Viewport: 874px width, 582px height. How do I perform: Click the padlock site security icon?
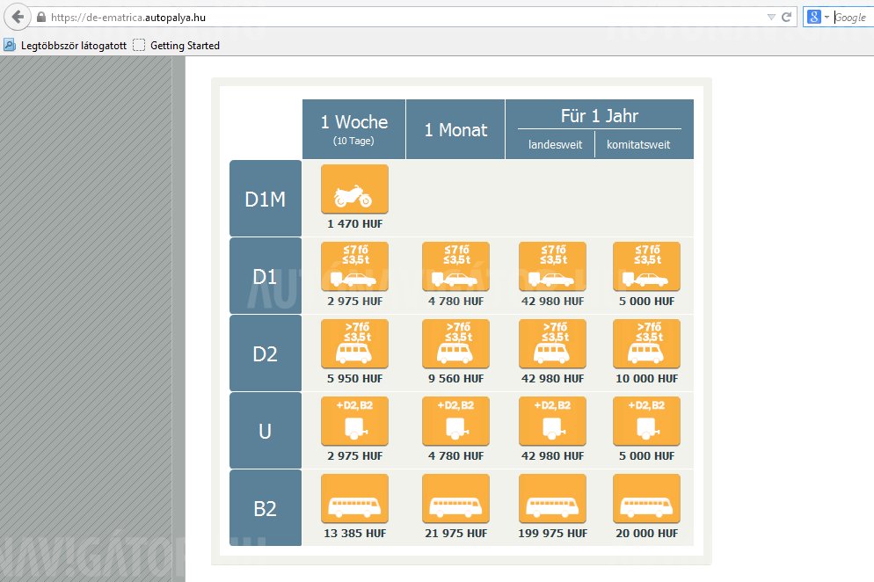[40, 17]
